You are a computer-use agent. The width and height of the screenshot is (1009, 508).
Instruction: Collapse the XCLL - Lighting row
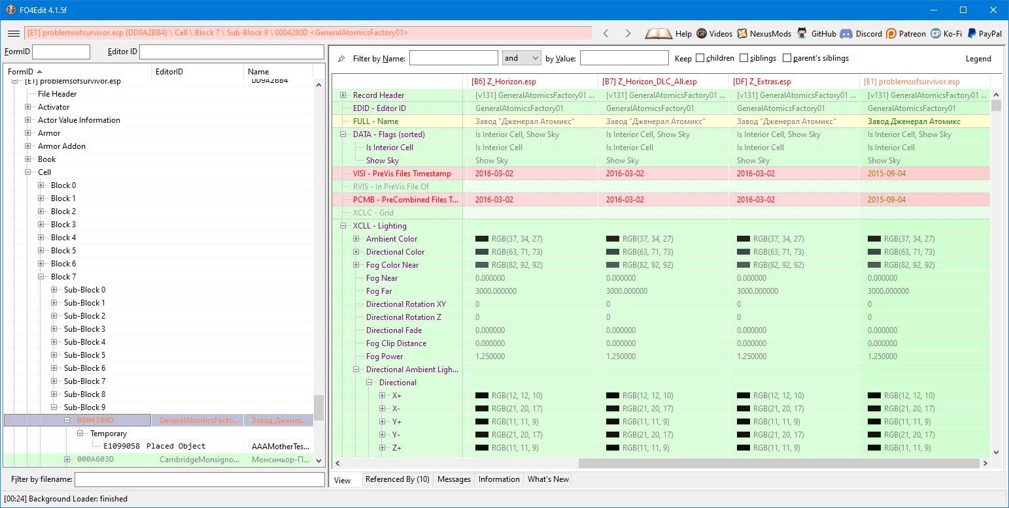point(343,226)
